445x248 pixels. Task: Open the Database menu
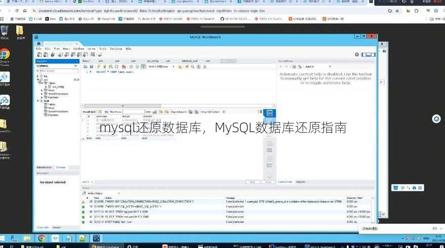79,49
